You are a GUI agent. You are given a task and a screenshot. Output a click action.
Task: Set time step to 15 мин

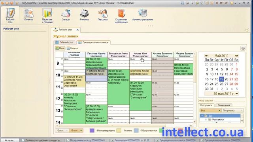[76, 131]
